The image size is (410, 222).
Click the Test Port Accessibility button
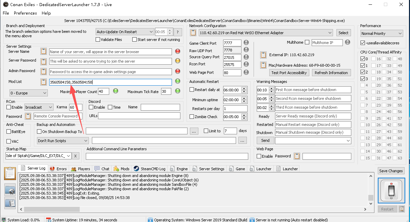(289, 73)
